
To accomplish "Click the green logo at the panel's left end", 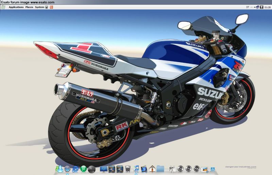I will (x=3, y=7).
